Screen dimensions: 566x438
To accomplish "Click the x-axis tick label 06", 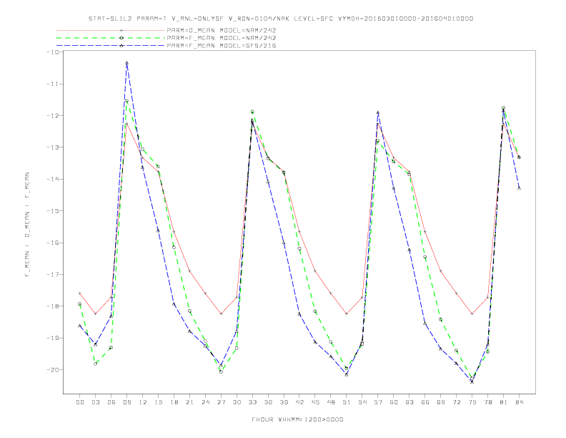I will (111, 402).
